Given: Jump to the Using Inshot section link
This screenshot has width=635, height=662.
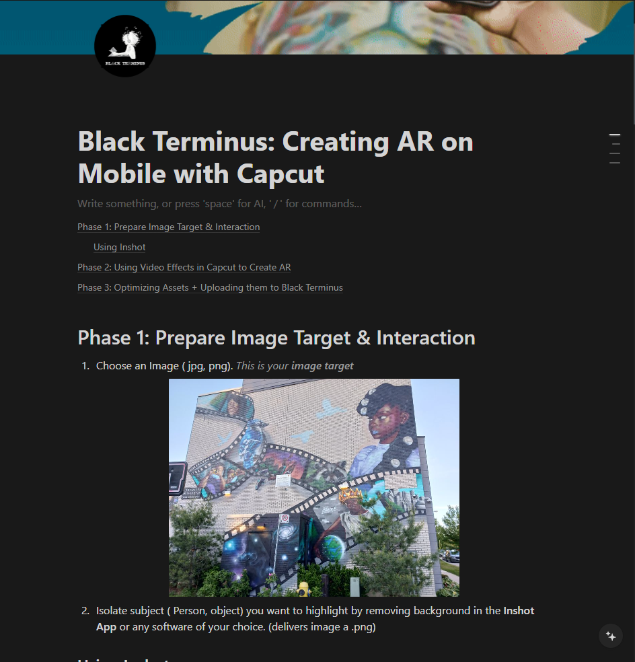Looking at the screenshot, I should pyautogui.click(x=120, y=247).
